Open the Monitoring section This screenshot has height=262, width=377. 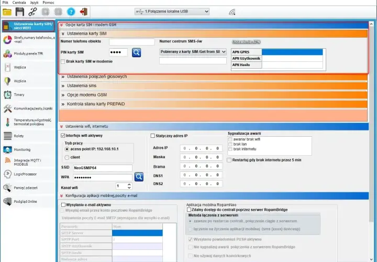pos(28,150)
